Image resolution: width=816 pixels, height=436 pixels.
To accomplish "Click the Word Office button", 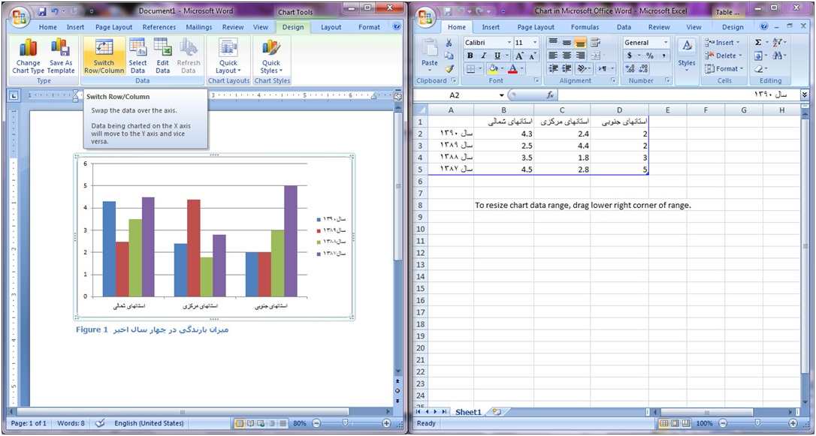I will [x=20, y=17].
